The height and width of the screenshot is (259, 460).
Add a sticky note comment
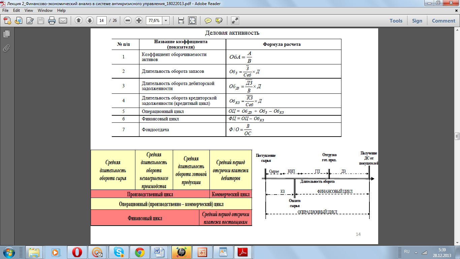(x=208, y=21)
